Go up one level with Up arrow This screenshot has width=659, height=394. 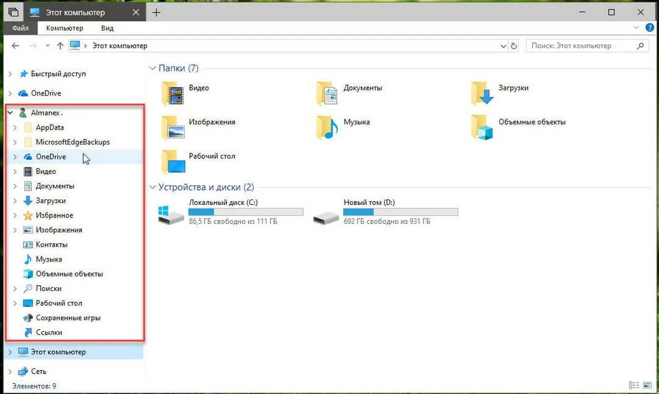60,46
